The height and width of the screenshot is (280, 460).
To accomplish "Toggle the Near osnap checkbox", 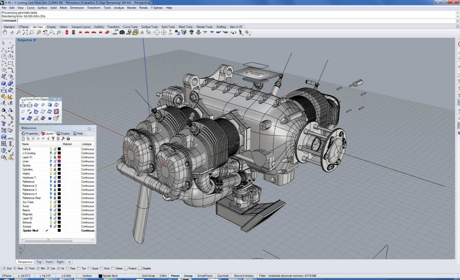I will click(x=15, y=268).
